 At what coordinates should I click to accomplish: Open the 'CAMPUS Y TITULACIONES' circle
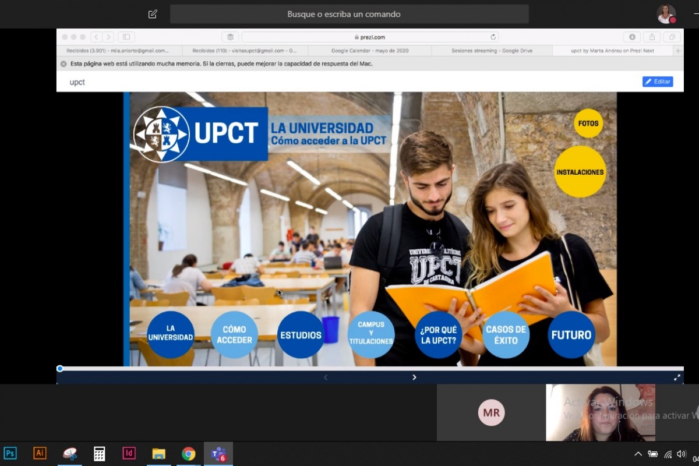pyautogui.click(x=371, y=335)
